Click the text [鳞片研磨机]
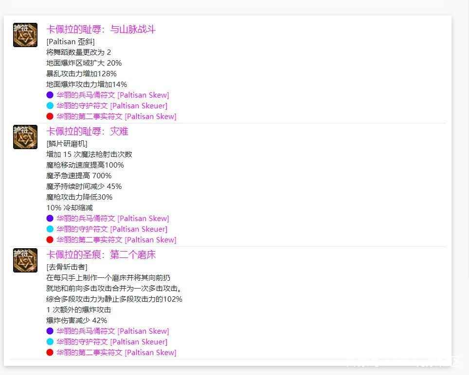469x375 pixels. pos(67,144)
